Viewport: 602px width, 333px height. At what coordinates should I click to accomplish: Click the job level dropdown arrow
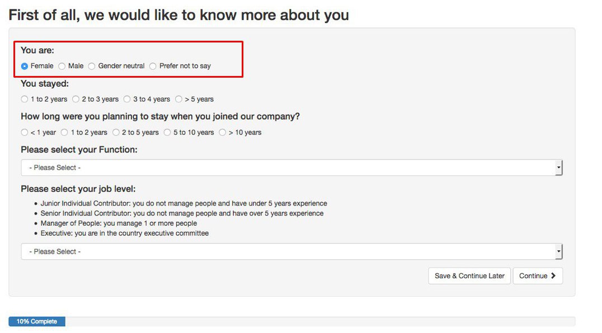pos(559,252)
